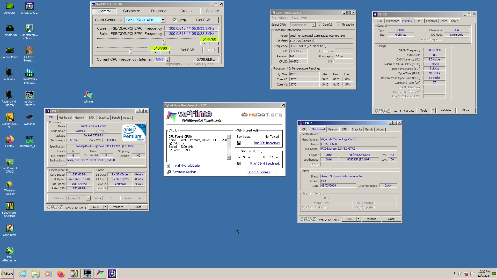497x279 pixels.
Task: Save the 1024M stability test score icon
Action: (239, 164)
